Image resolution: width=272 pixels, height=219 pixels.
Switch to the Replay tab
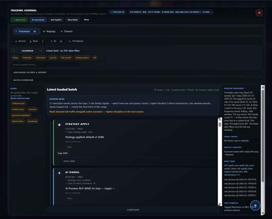(49, 31)
